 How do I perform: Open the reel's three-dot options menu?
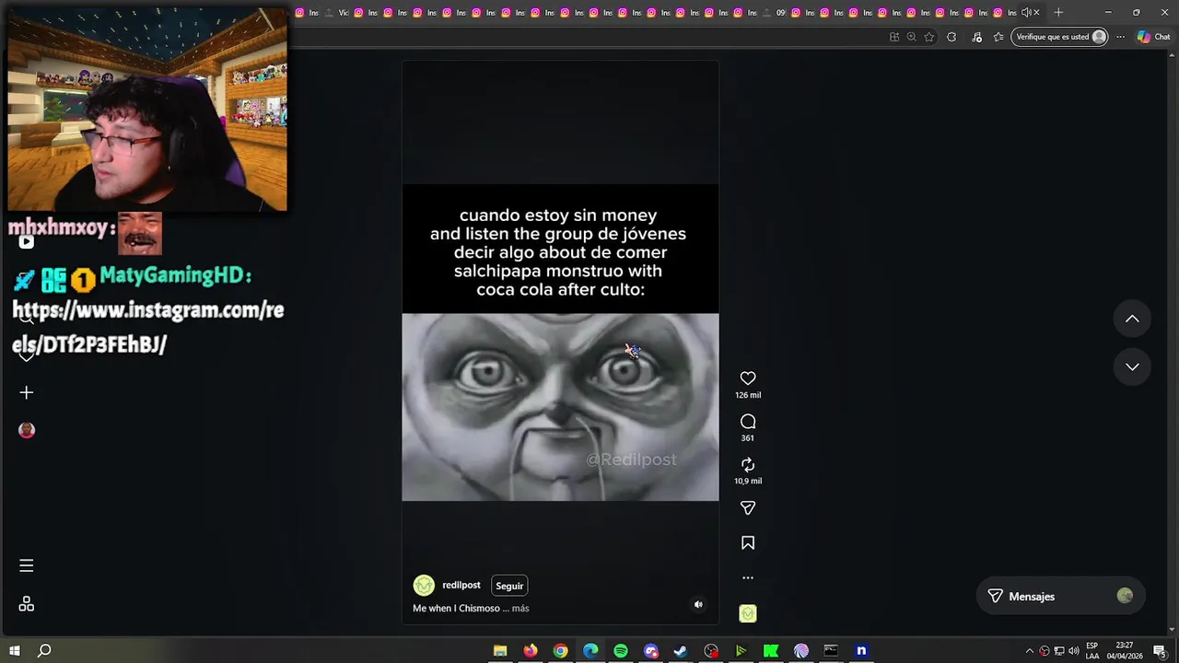tap(748, 578)
